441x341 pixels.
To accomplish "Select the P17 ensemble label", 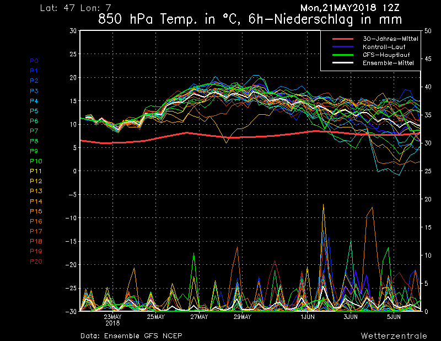I will 35,231.
